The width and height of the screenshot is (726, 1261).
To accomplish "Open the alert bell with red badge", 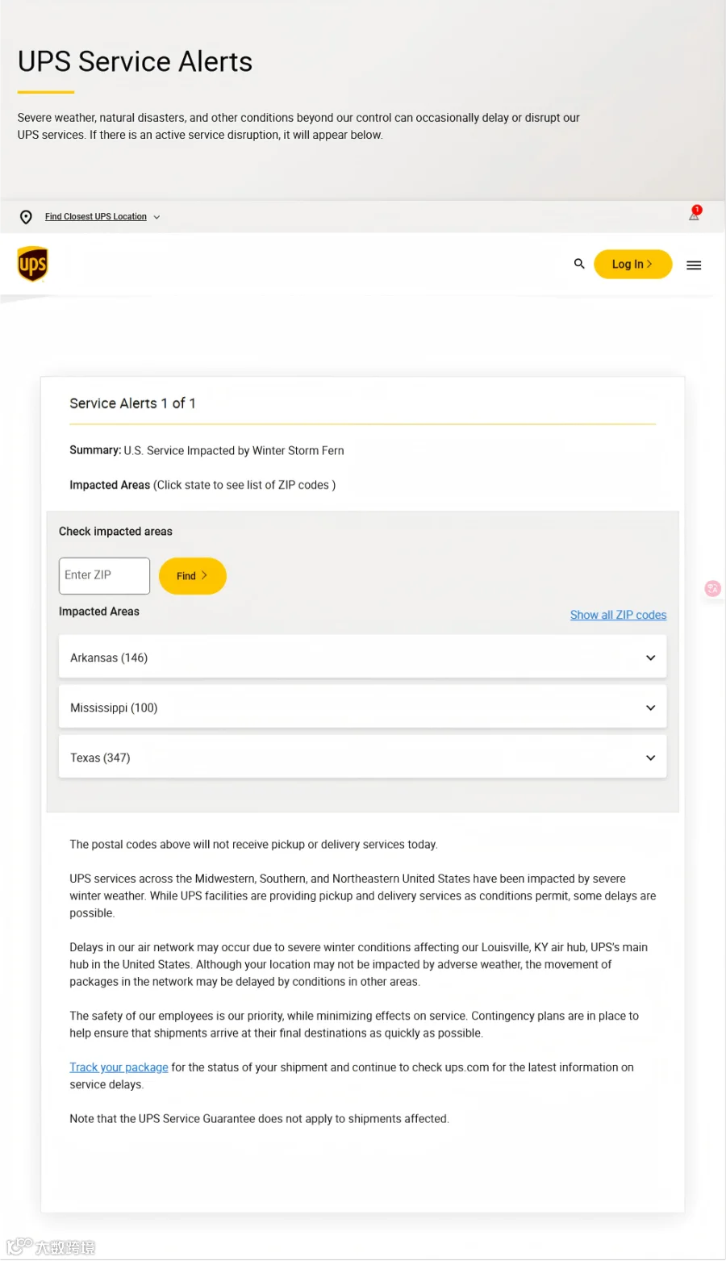I will pyautogui.click(x=695, y=213).
